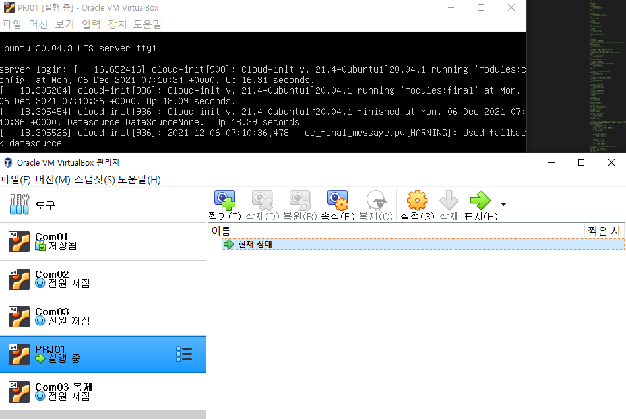This screenshot has width=626, height=419.
Task: Open 머신 menu in PRJ01 window
Action: tap(38, 24)
